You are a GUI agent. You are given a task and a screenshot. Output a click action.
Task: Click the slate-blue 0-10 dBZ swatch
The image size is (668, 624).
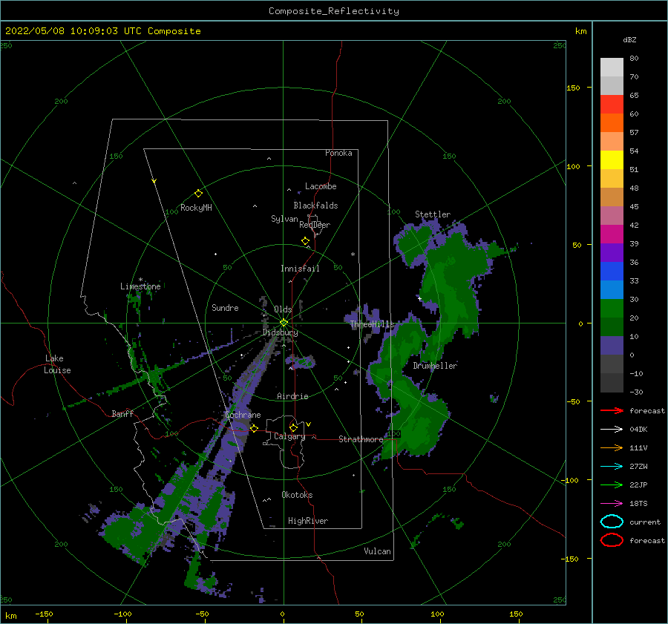[612, 346]
